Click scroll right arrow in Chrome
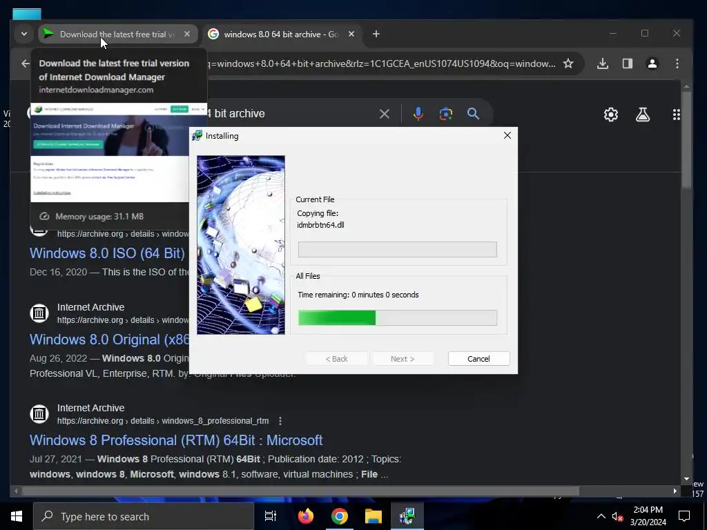Image resolution: width=707 pixels, height=530 pixels. click(675, 491)
